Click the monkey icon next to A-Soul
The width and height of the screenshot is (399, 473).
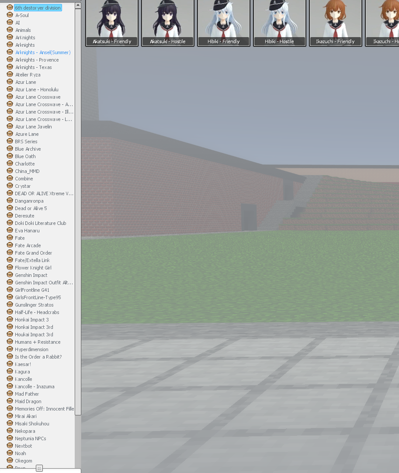coord(10,15)
